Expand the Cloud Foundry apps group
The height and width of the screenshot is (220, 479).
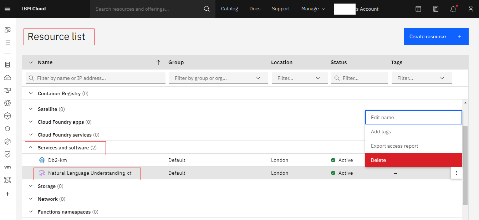click(x=31, y=122)
